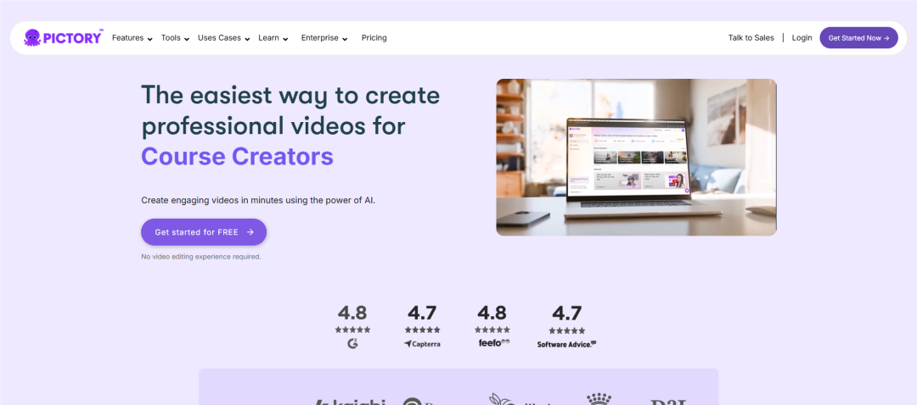The width and height of the screenshot is (917, 405).
Task: Click the feefo logo under 4.8 rating
Action: tap(493, 342)
